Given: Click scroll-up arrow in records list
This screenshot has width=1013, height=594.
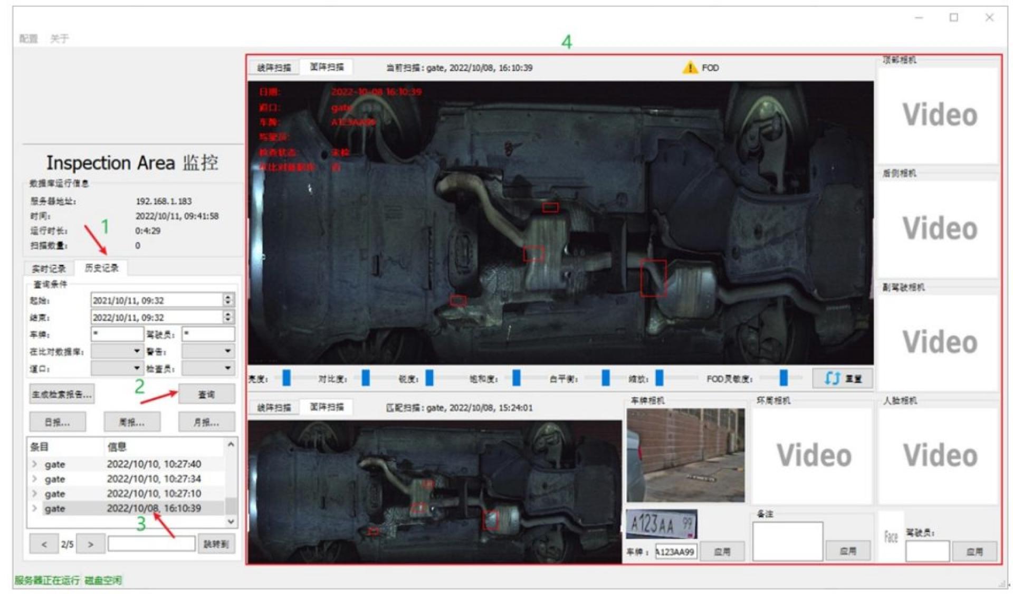Looking at the screenshot, I should point(231,445).
